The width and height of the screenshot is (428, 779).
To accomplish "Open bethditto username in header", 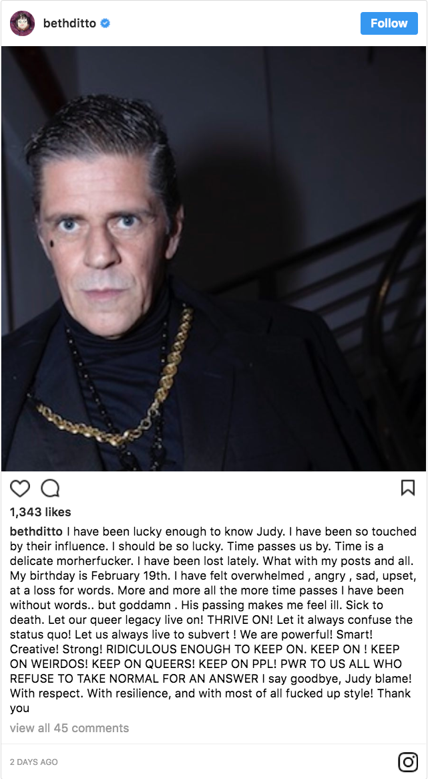I will tap(69, 23).
